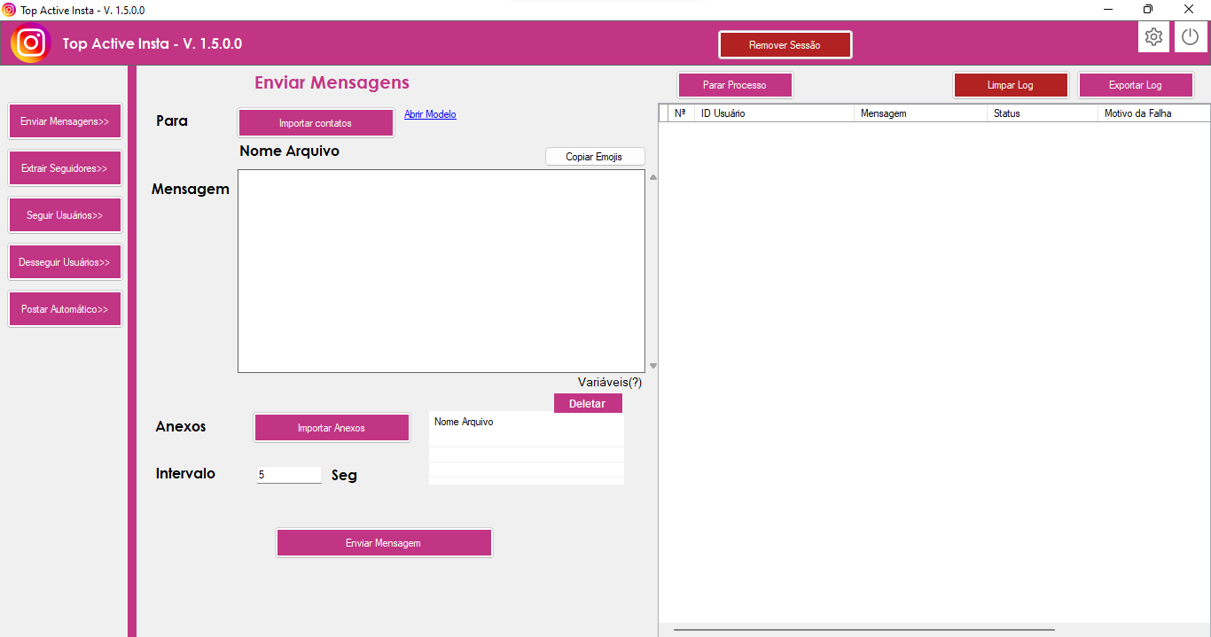Screen dimensions: 1211x637
Task: Click the log table horizontal scrollbar
Action: point(864,629)
